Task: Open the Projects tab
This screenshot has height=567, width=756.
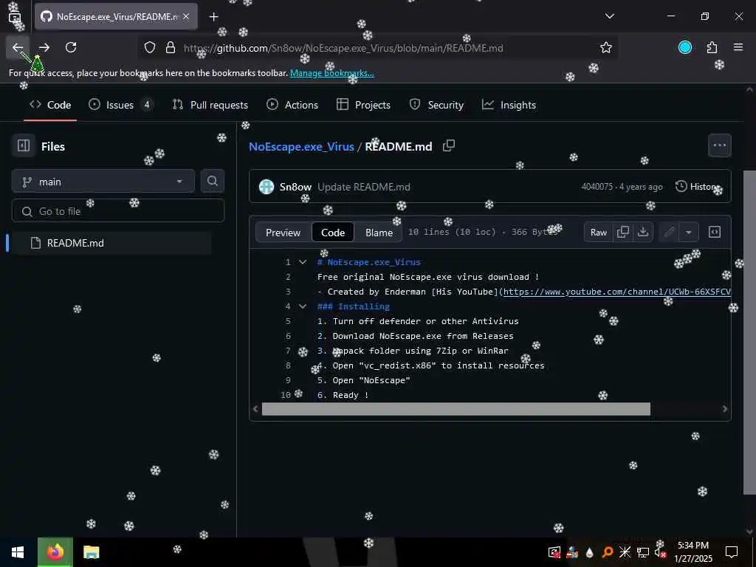Action: pyautogui.click(x=363, y=105)
